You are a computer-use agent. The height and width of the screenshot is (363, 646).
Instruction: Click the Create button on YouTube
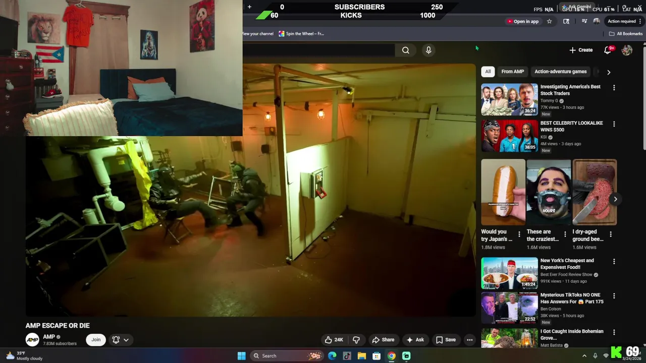pyautogui.click(x=581, y=50)
